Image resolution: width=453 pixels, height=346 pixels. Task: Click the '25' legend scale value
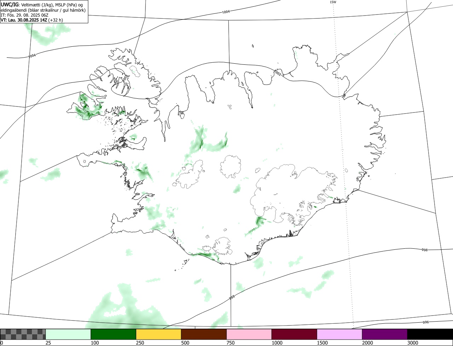[x=48, y=343]
